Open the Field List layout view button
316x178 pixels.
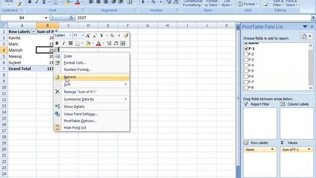(x=306, y=36)
